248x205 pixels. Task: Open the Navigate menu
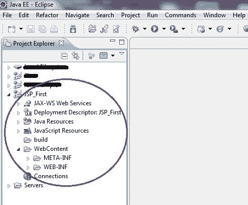(78, 15)
